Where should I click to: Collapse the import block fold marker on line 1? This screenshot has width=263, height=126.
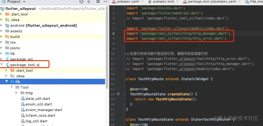125,8
